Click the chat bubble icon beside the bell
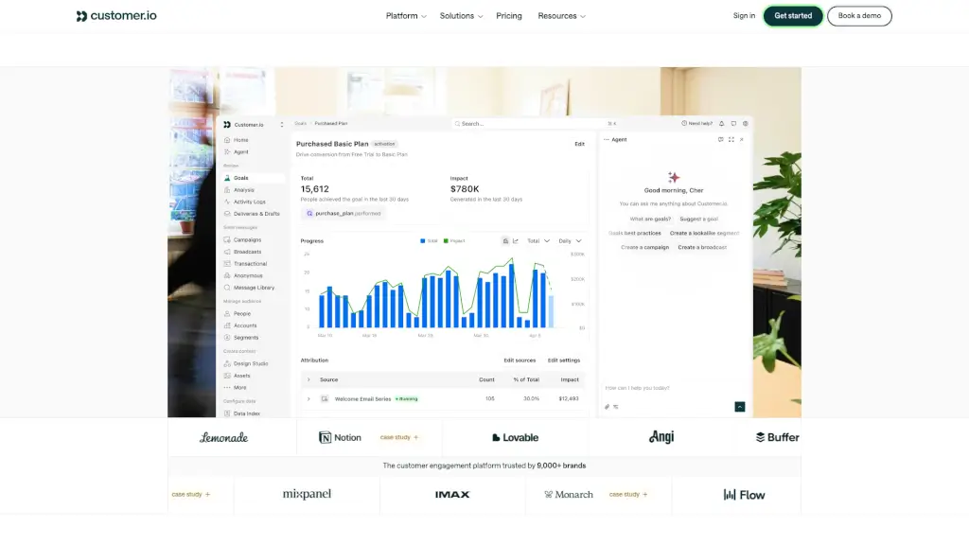Image resolution: width=969 pixels, height=545 pixels. pyautogui.click(x=733, y=124)
